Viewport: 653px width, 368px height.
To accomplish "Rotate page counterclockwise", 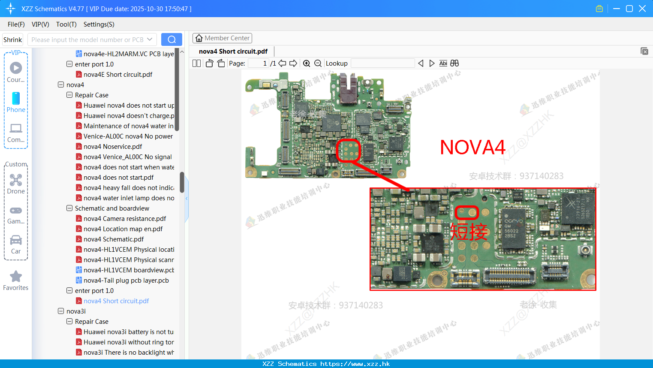I will click(x=210, y=63).
